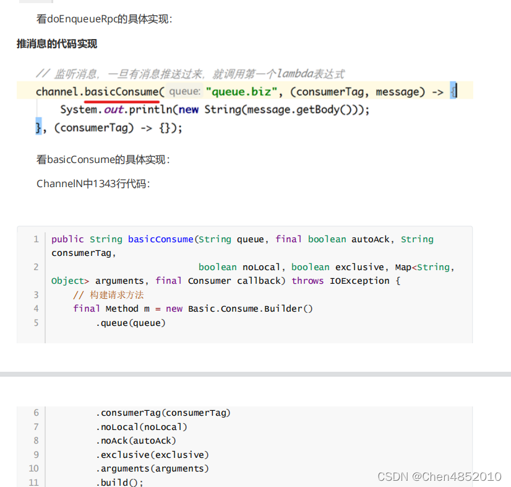Click 'final Consumer callback)' in the signature
Viewport: 511px width, 487px height.
[220, 281]
